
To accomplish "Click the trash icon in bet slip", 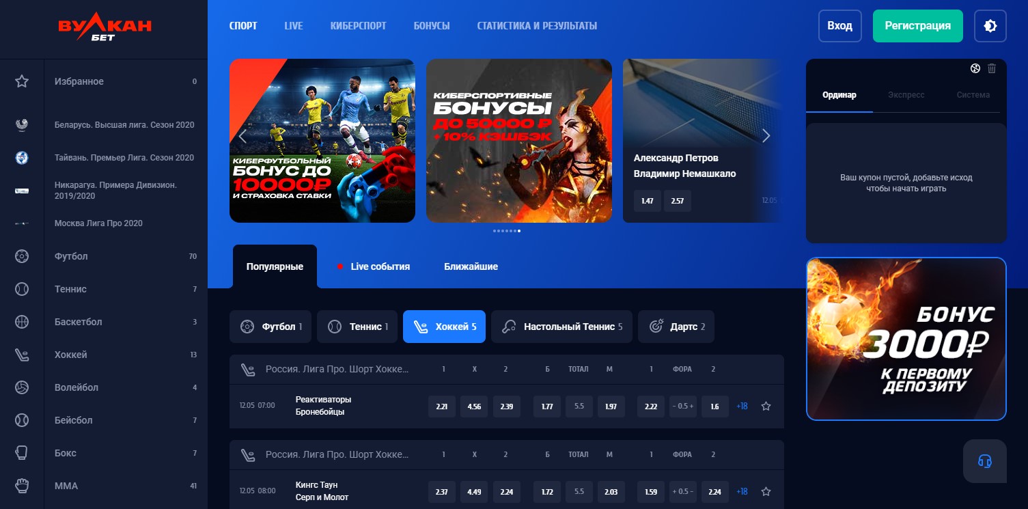I will pos(992,68).
